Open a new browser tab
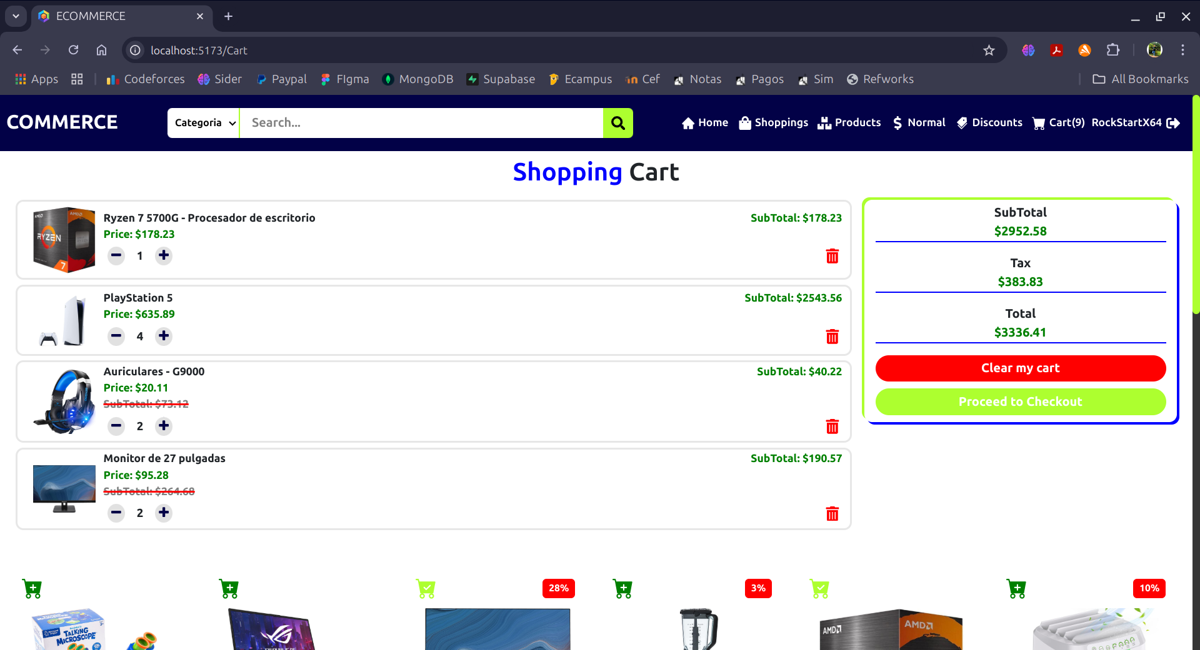Image resolution: width=1200 pixels, height=650 pixels. click(228, 16)
